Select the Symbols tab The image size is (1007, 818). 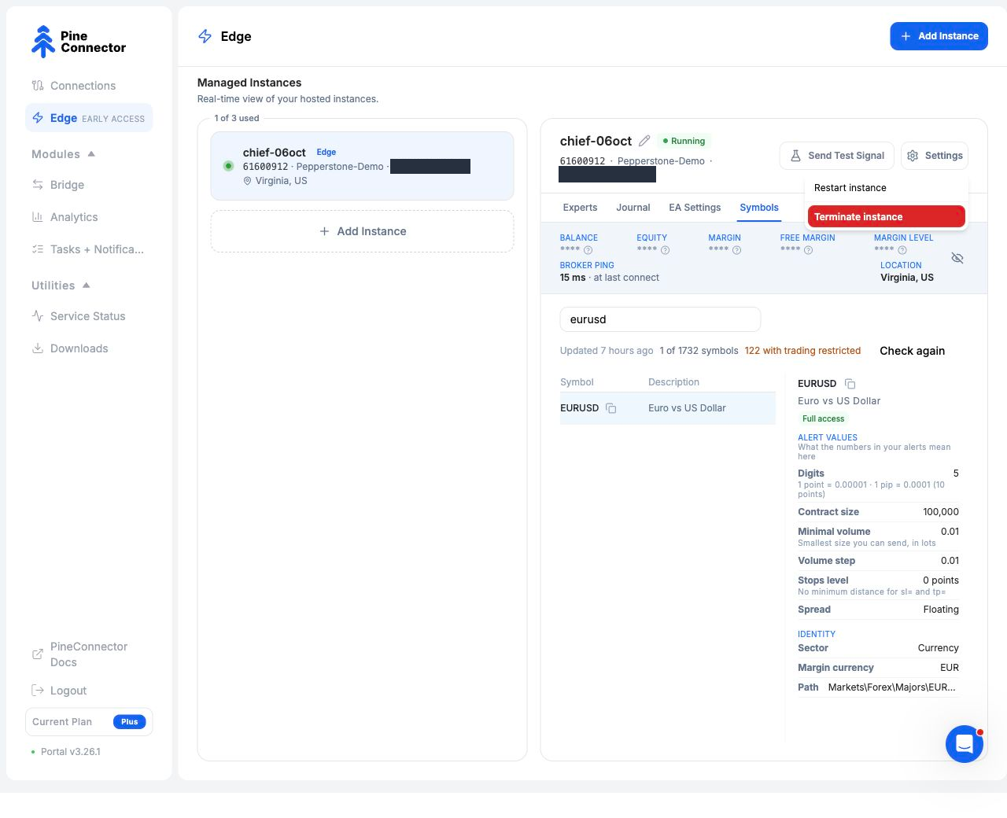(759, 208)
